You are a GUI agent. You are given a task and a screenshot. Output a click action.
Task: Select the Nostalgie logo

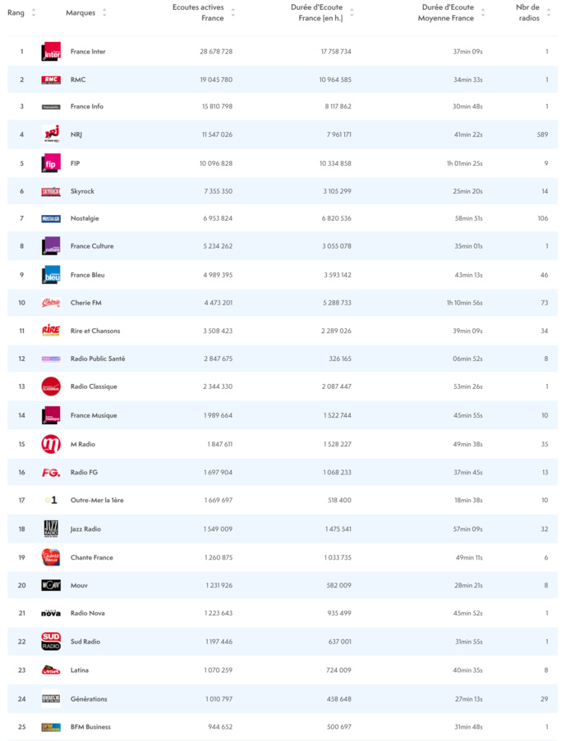(x=50, y=219)
